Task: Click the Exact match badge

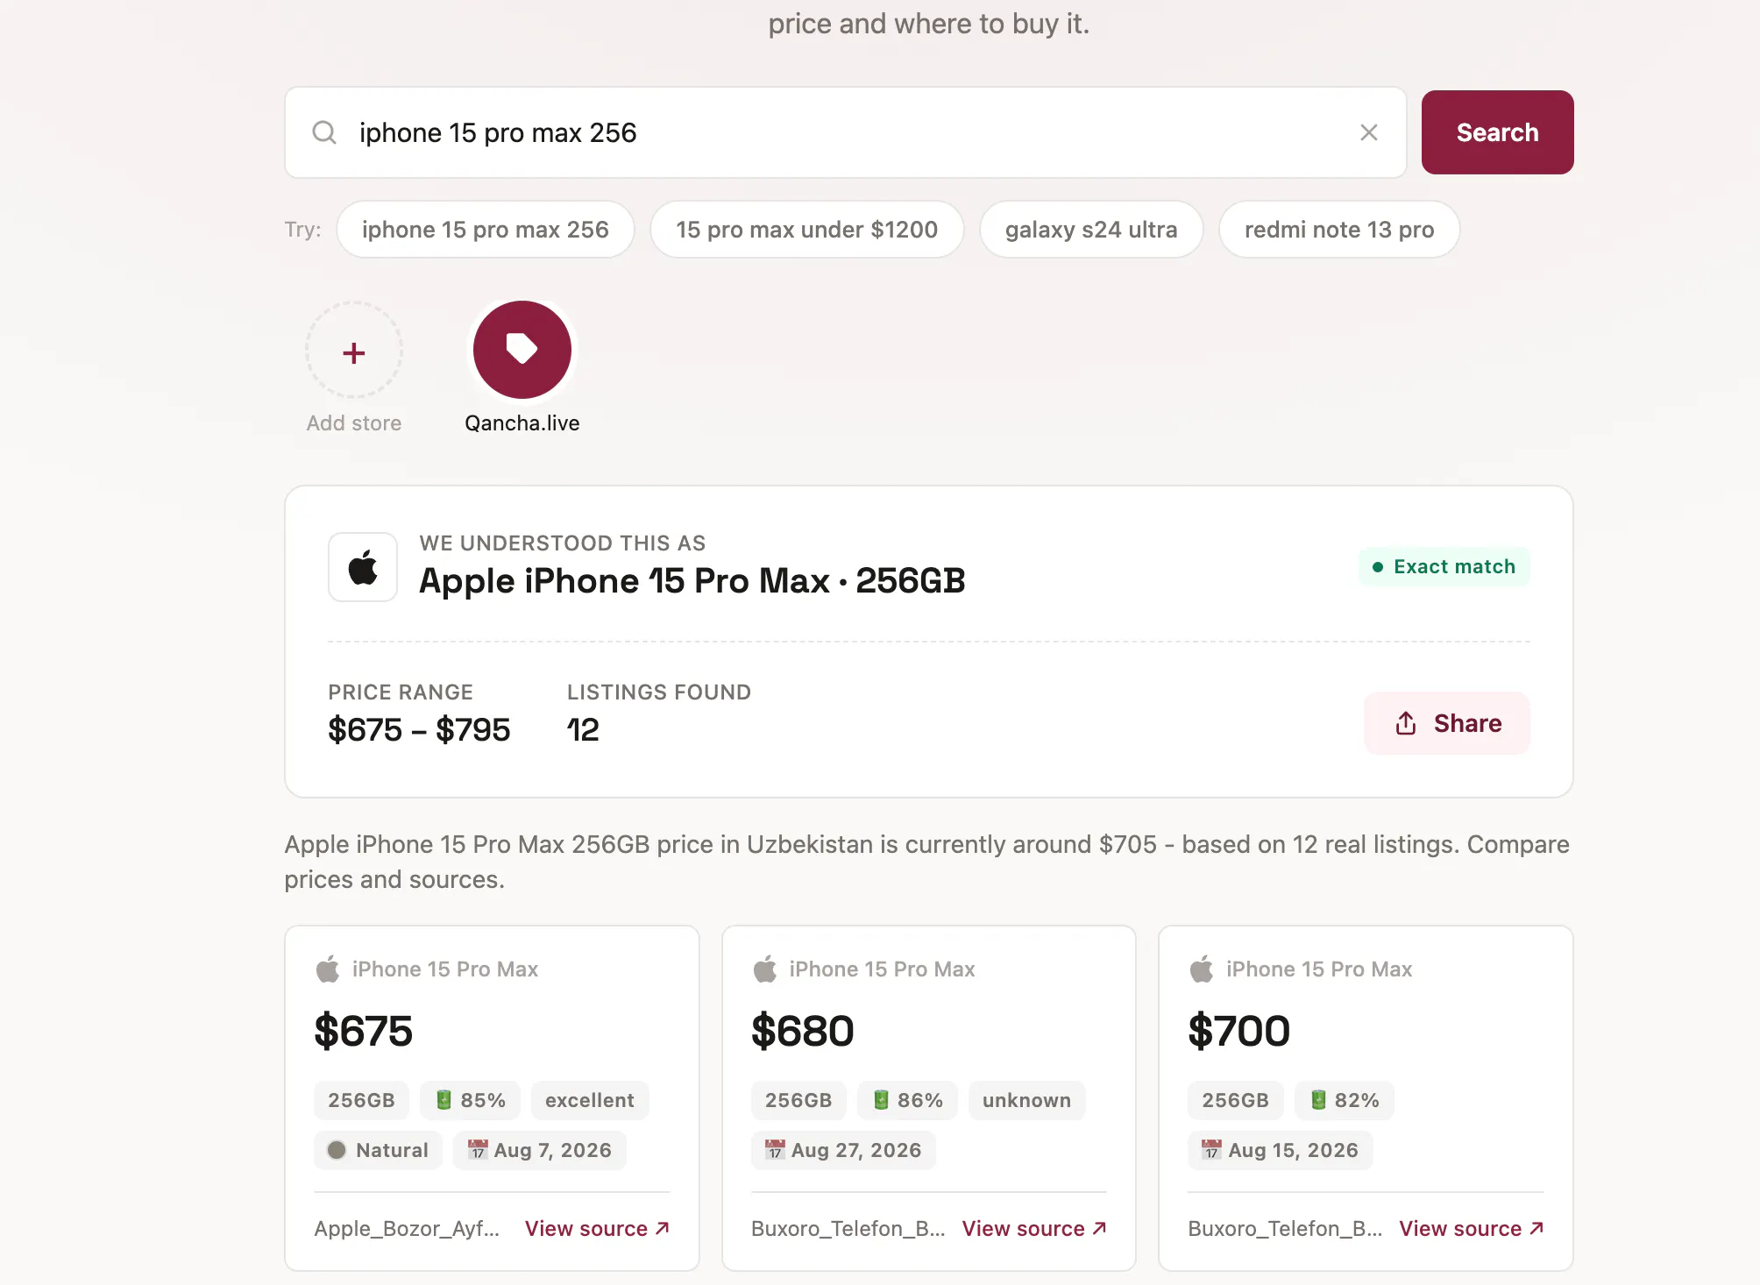Action: pos(1444,567)
